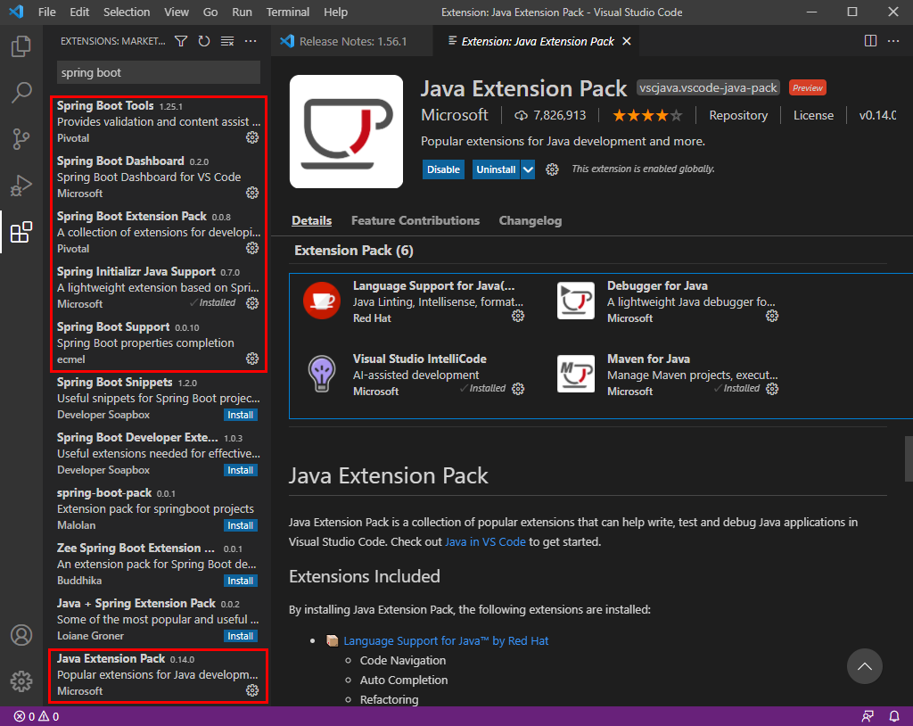This screenshot has height=726, width=913.
Task: Click the extension page vertical scrollbar
Action: pos(909,458)
